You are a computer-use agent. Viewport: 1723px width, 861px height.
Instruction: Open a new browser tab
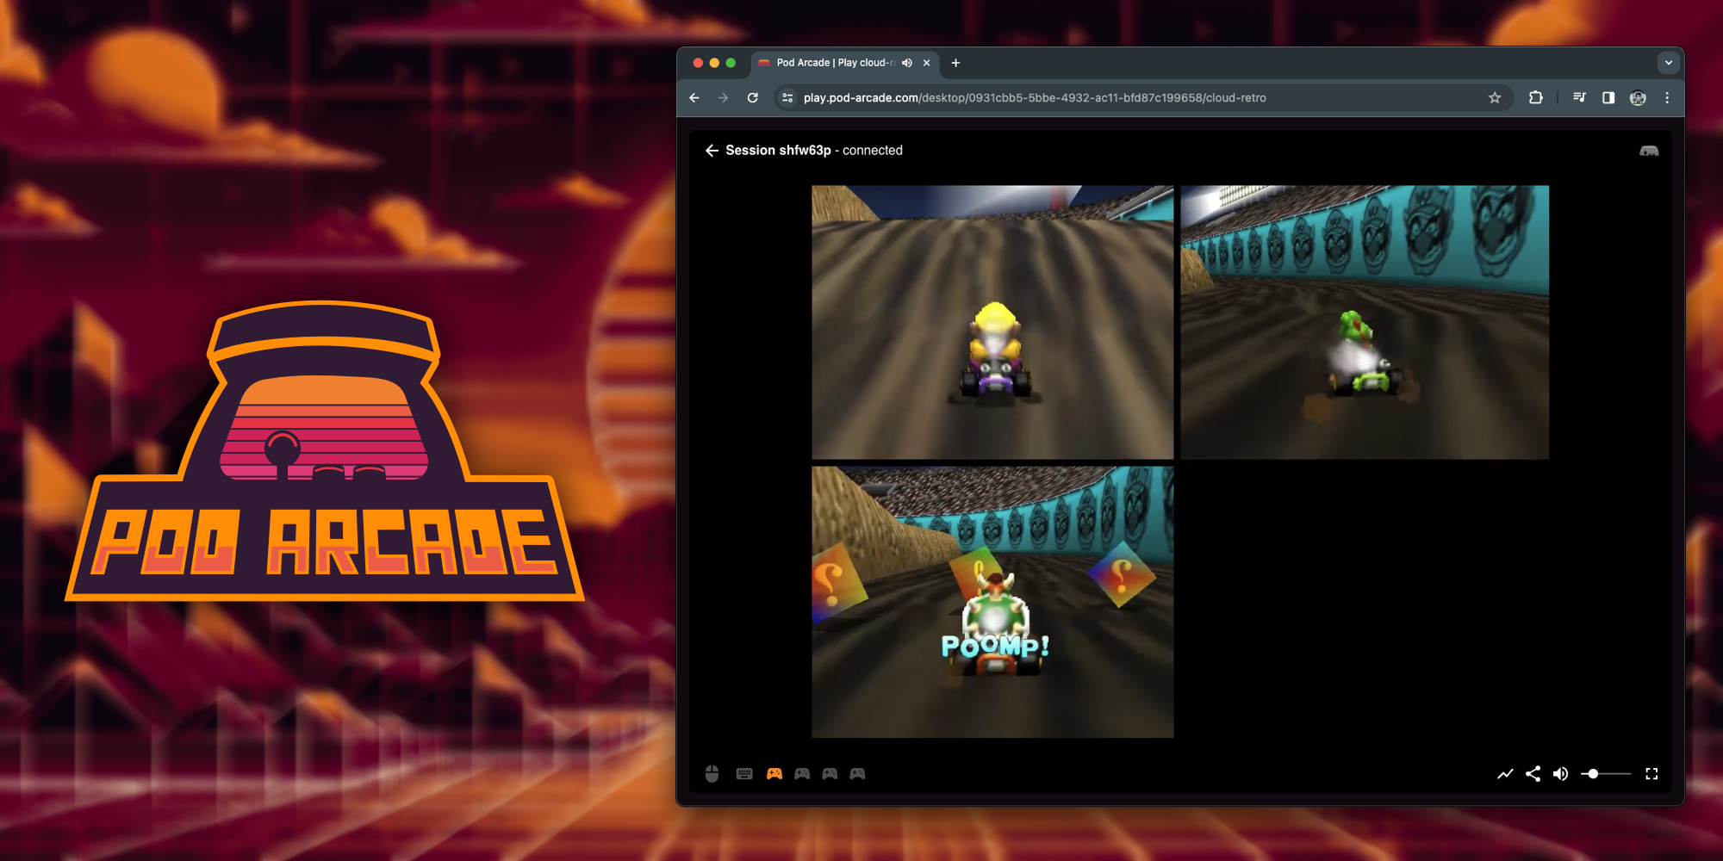pyautogui.click(x=955, y=63)
